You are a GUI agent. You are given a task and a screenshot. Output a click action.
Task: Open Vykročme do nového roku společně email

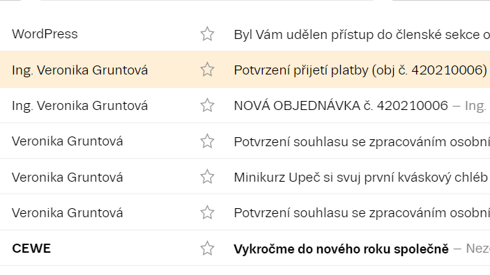pos(341,249)
